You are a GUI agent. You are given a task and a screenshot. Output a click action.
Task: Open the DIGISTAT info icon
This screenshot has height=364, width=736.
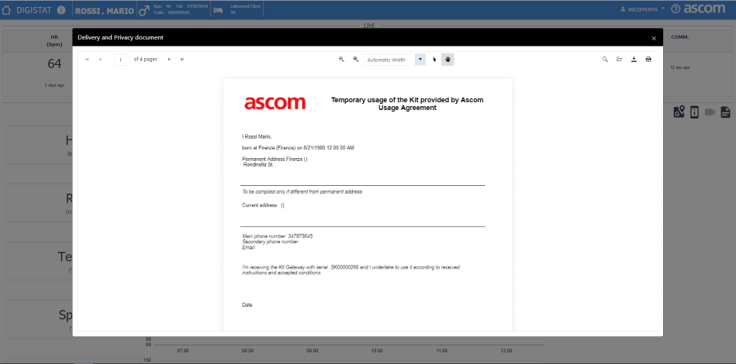(x=61, y=10)
